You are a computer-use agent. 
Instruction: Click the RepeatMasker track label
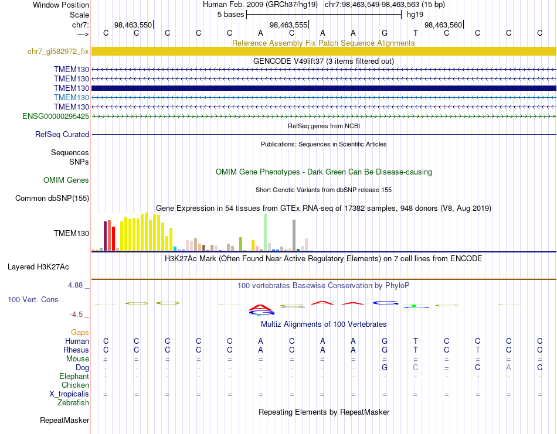coord(64,420)
